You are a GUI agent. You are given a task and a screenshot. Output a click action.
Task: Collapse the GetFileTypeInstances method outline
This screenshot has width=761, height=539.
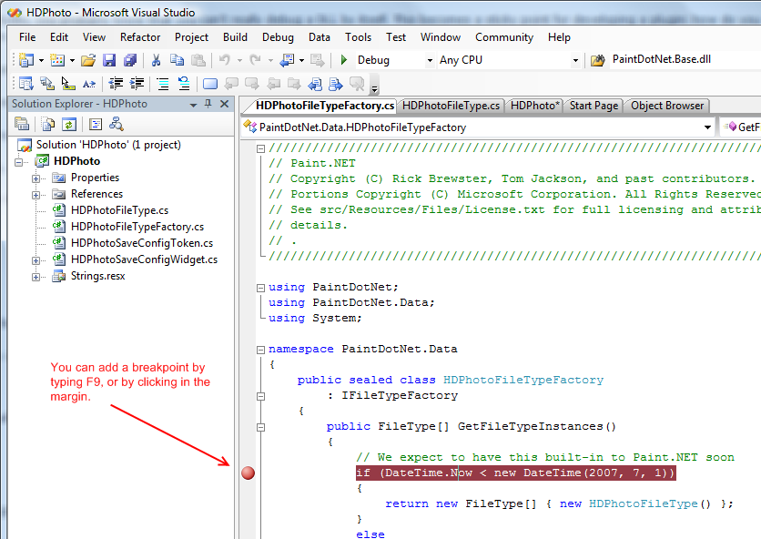(x=260, y=427)
